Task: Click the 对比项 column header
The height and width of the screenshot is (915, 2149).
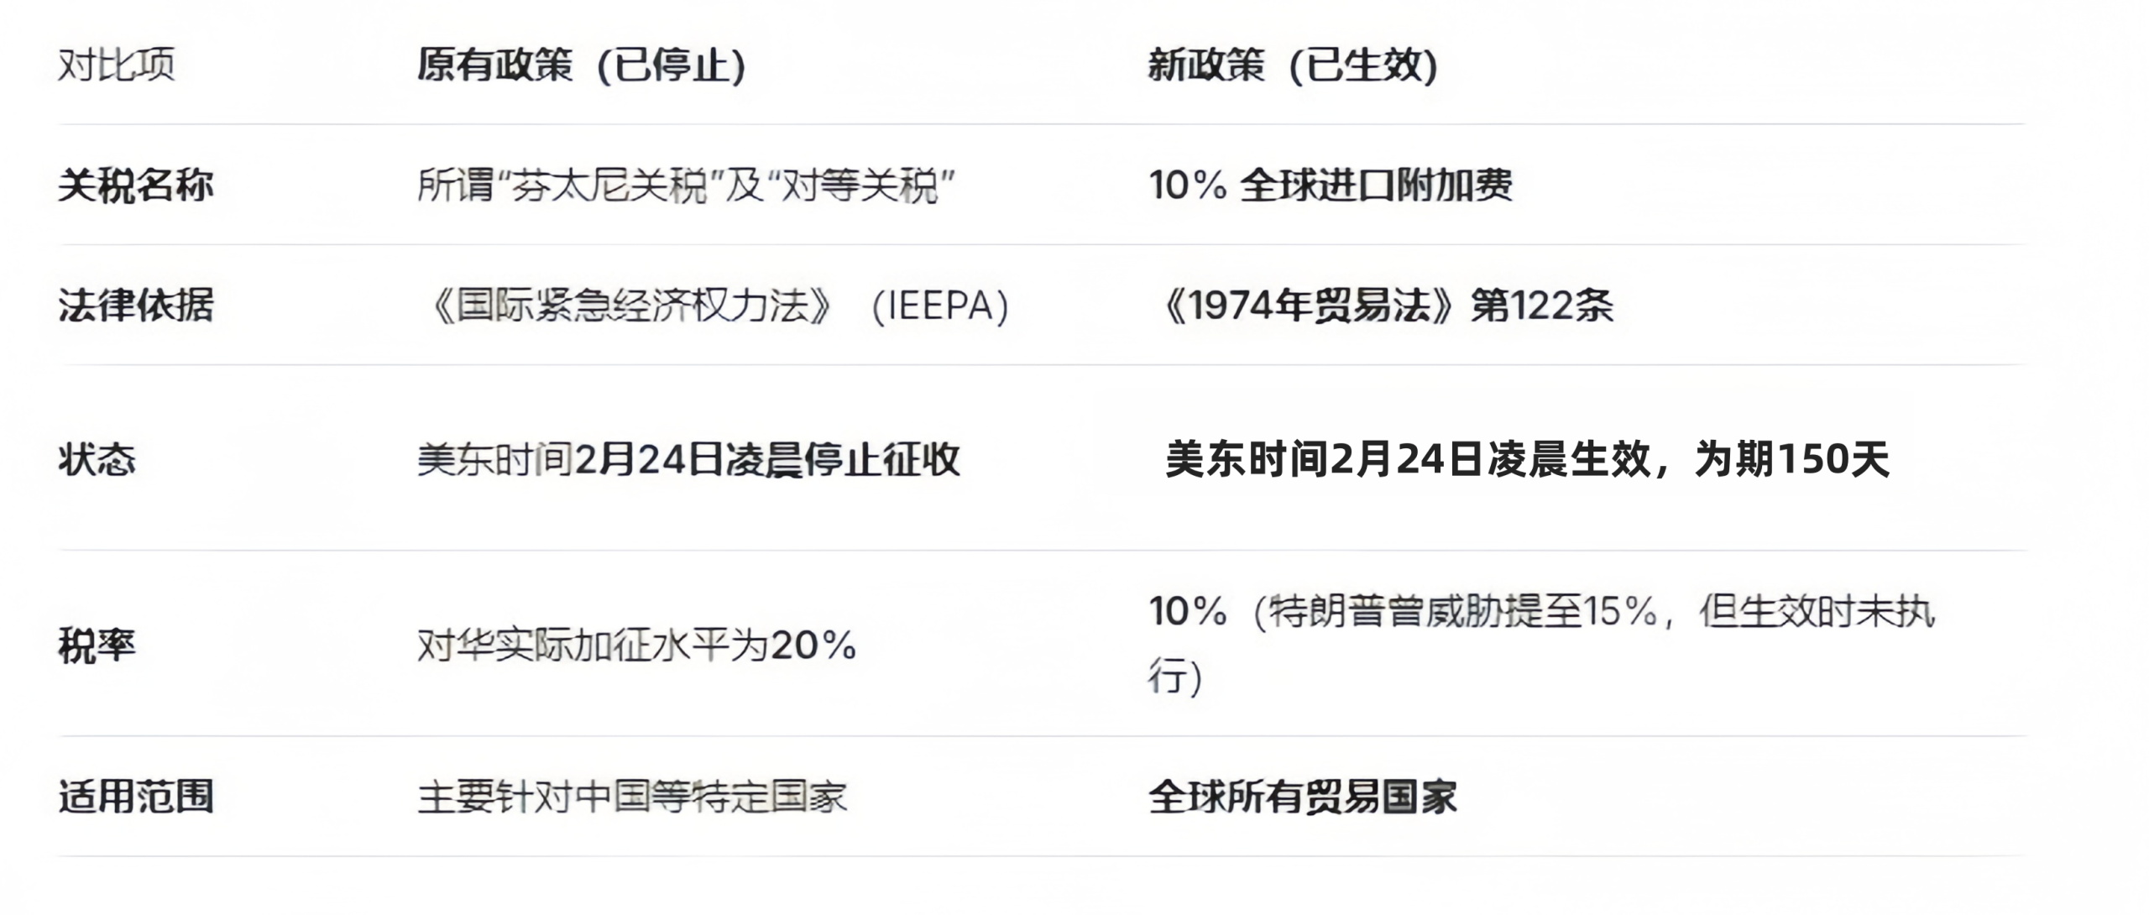Action: click(116, 65)
